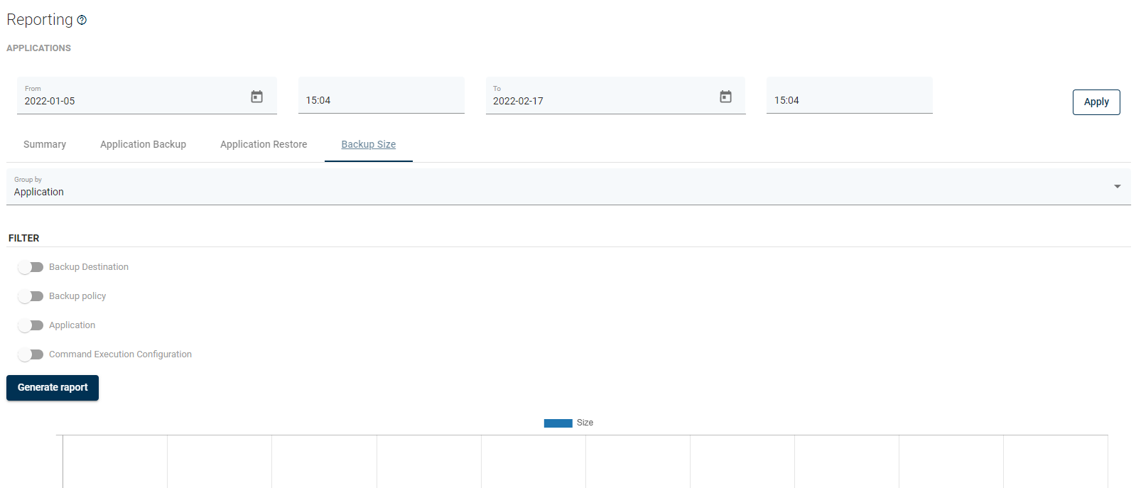Viewport: 1136px width, 488px height.
Task: Enable Command Execution Configuration filter
Action: pyautogui.click(x=31, y=354)
